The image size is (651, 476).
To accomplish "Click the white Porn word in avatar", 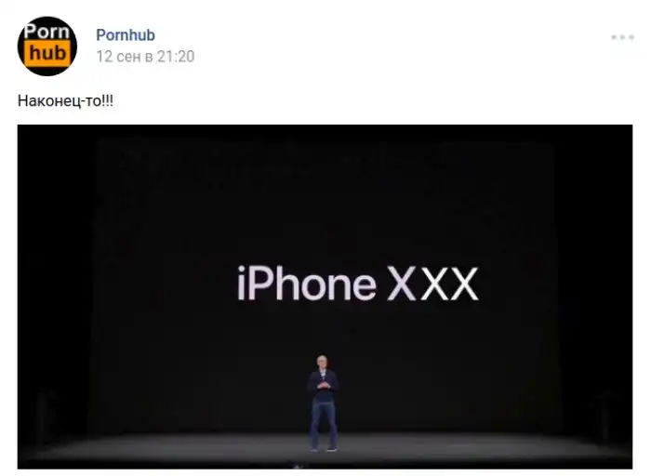I will click(x=46, y=32).
